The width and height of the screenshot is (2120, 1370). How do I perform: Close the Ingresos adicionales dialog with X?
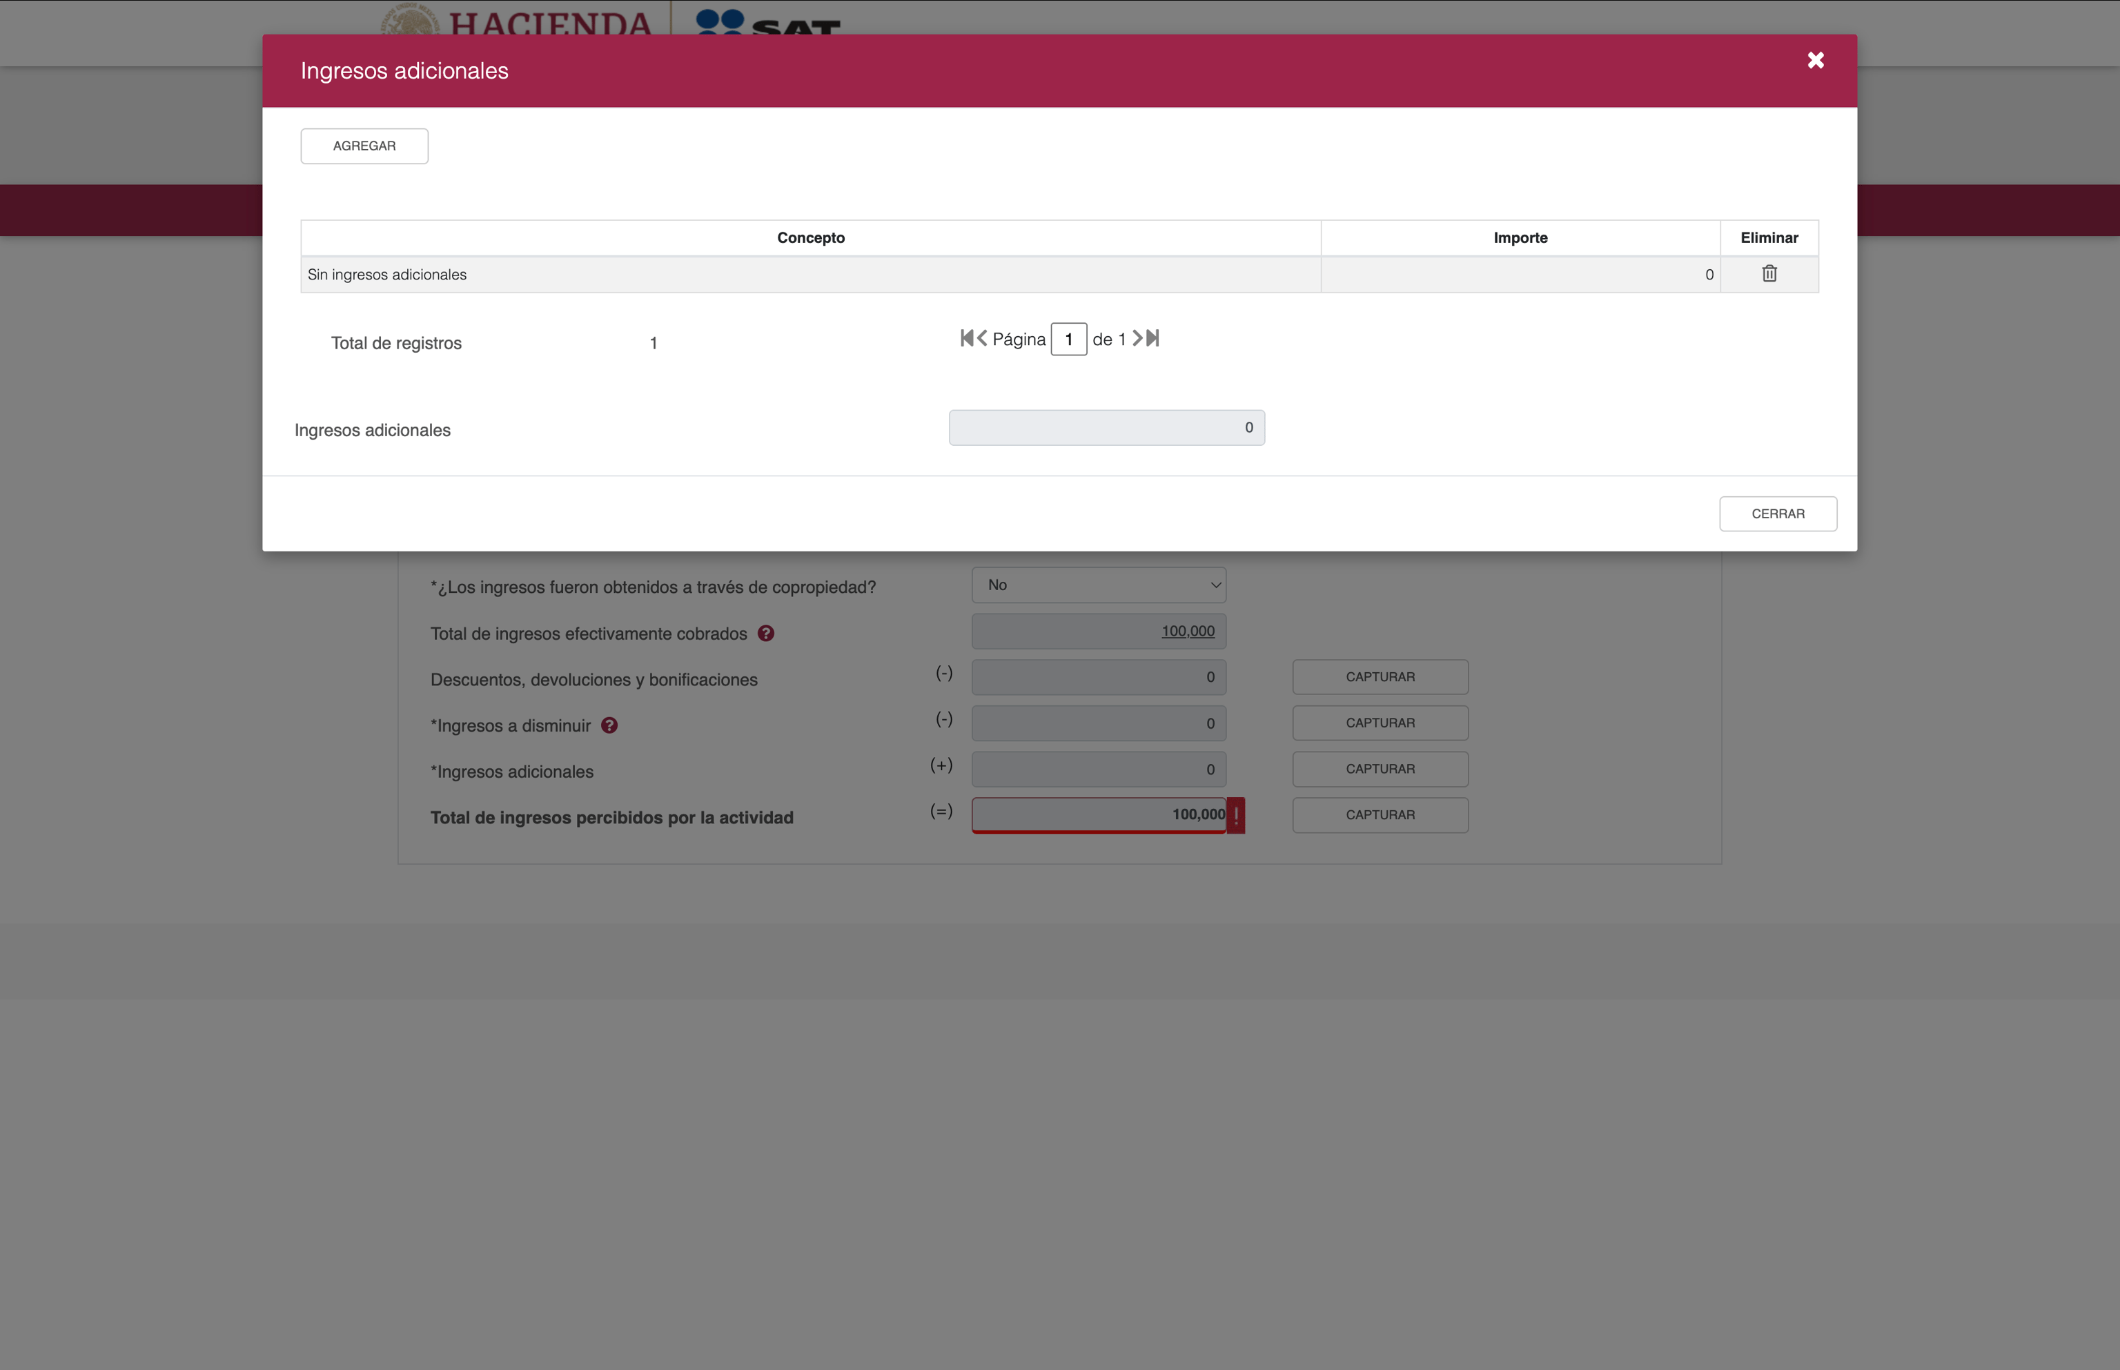click(x=1815, y=61)
